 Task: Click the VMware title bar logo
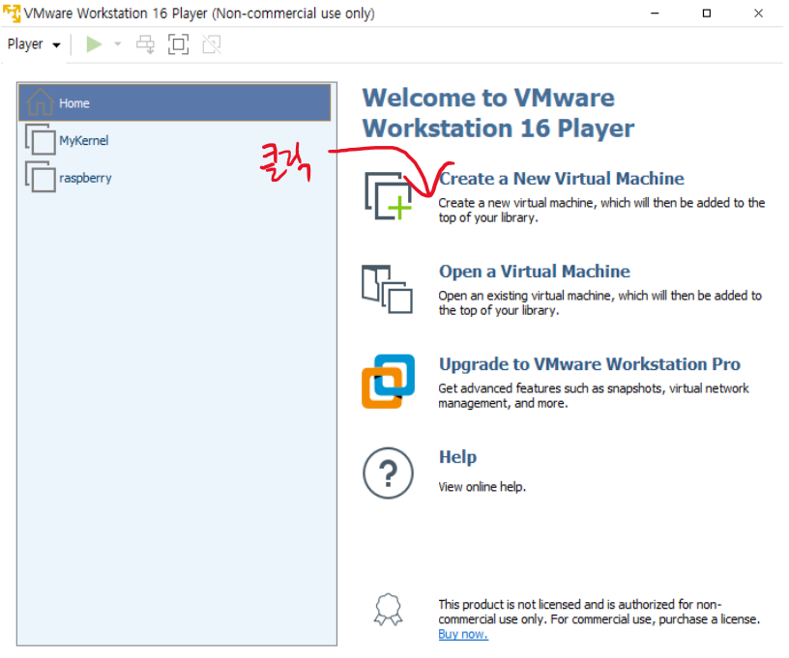[x=12, y=14]
